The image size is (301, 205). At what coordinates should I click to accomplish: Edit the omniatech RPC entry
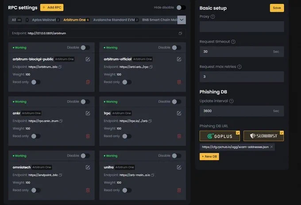coord(88,167)
